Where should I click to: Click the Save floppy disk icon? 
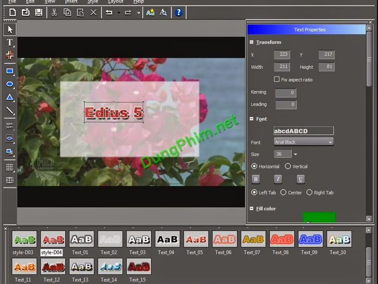pos(38,12)
